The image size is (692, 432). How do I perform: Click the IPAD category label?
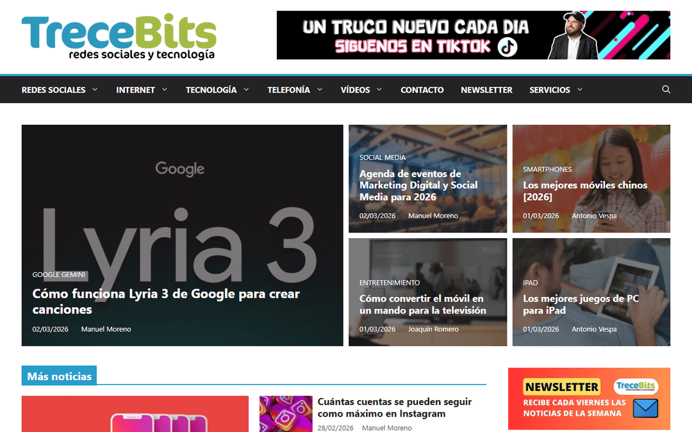[x=530, y=283]
